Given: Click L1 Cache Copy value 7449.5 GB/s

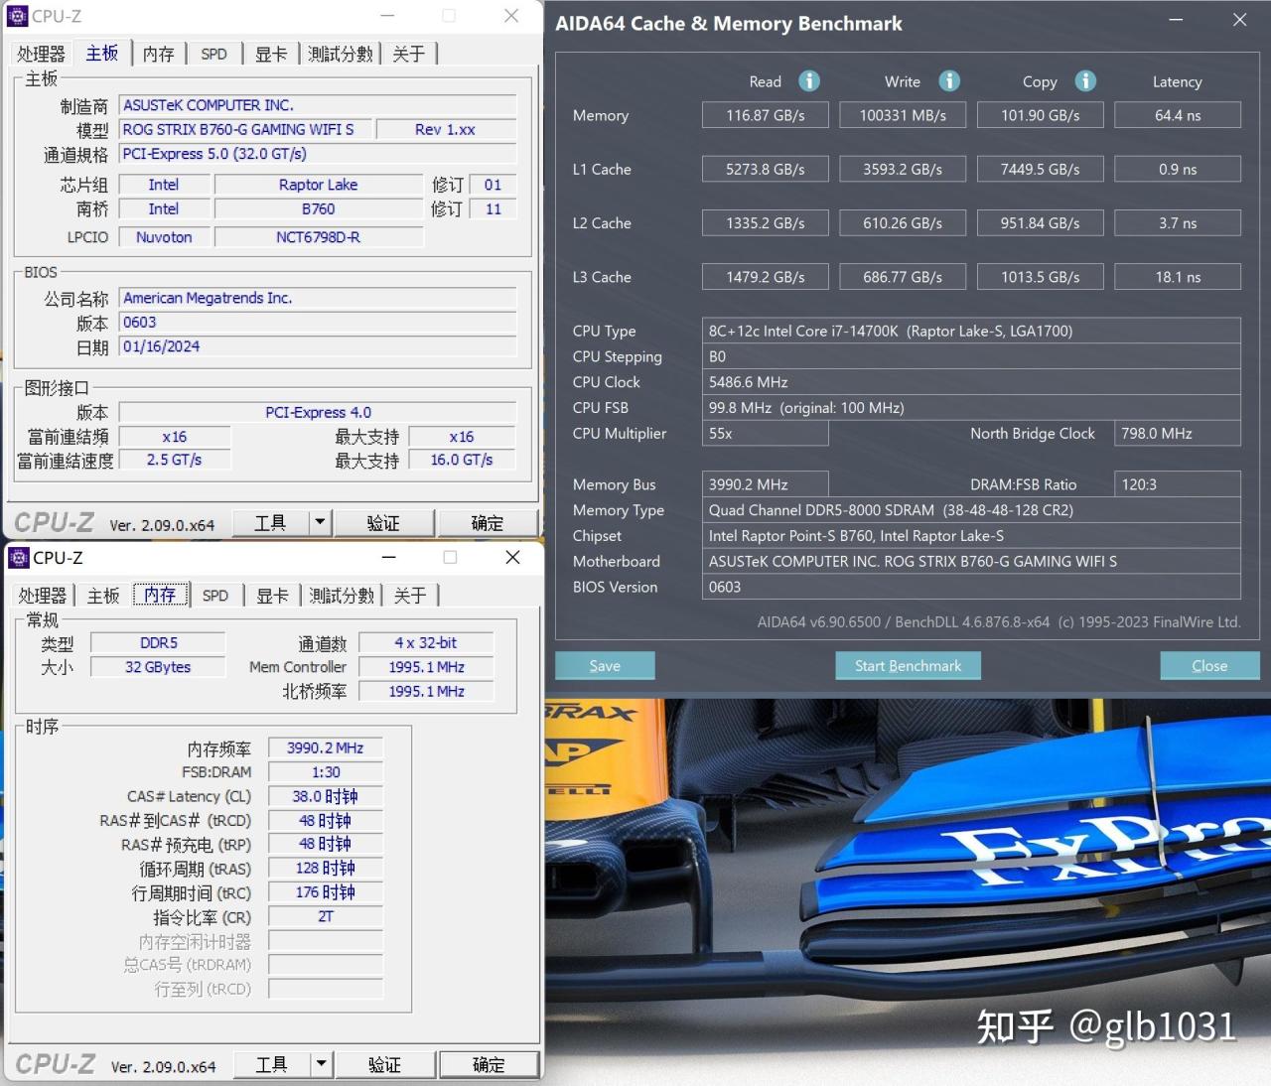Looking at the screenshot, I should pyautogui.click(x=1040, y=169).
